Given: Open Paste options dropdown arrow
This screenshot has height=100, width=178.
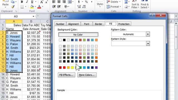Looking at the screenshot, I should [x=5, y=7].
